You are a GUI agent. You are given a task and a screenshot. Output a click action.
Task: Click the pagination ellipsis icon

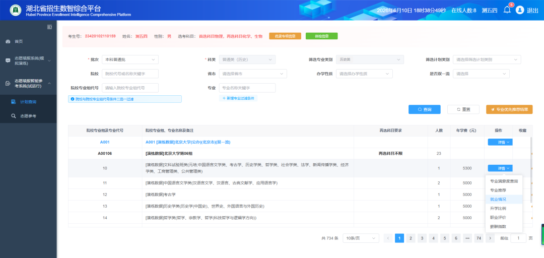(467, 238)
